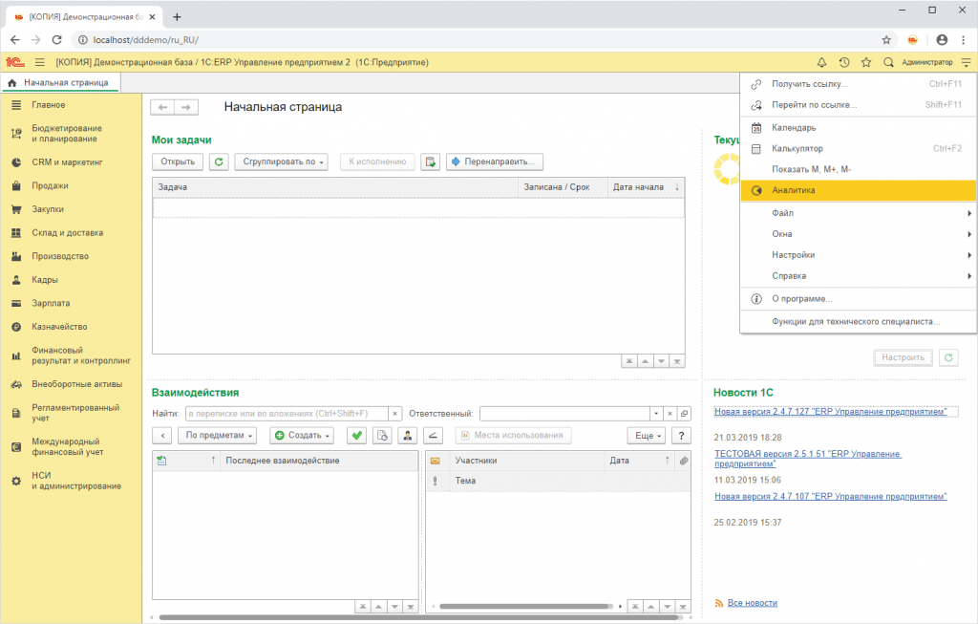The image size is (978, 624).
Task: Open favorites star in 1C header
Action: coord(866,62)
